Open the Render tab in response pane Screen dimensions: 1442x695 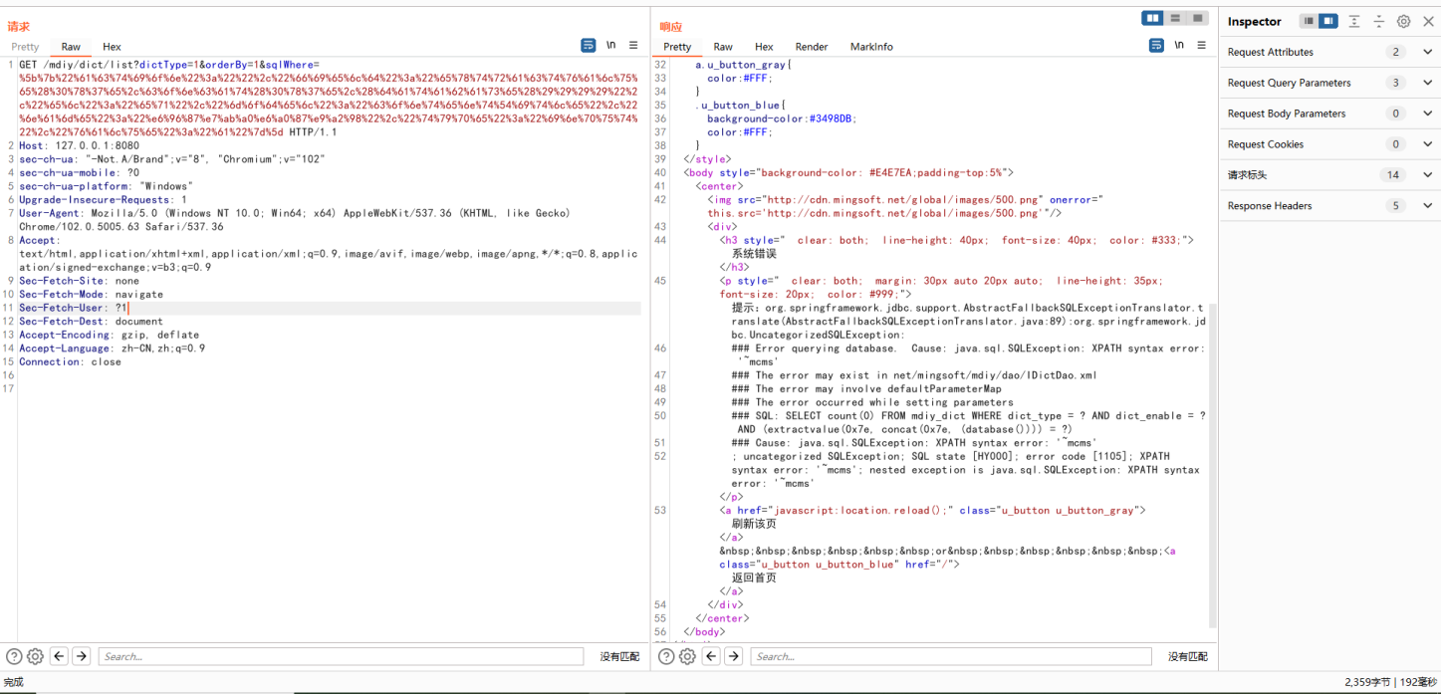coord(812,47)
